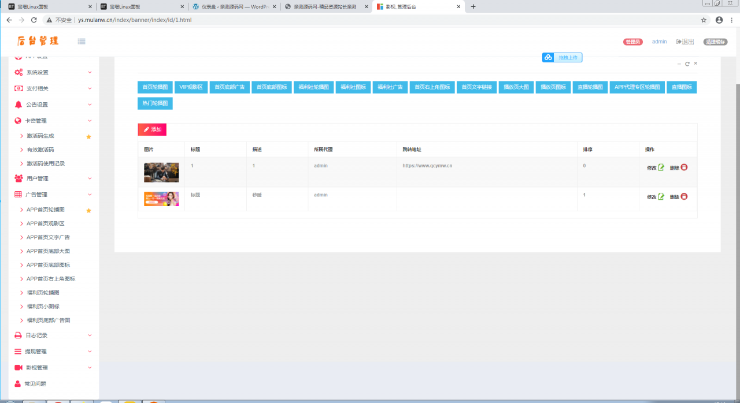Click the panel refresh icon
Image resolution: width=740 pixels, height=403 pixels.
pos(687,64)
